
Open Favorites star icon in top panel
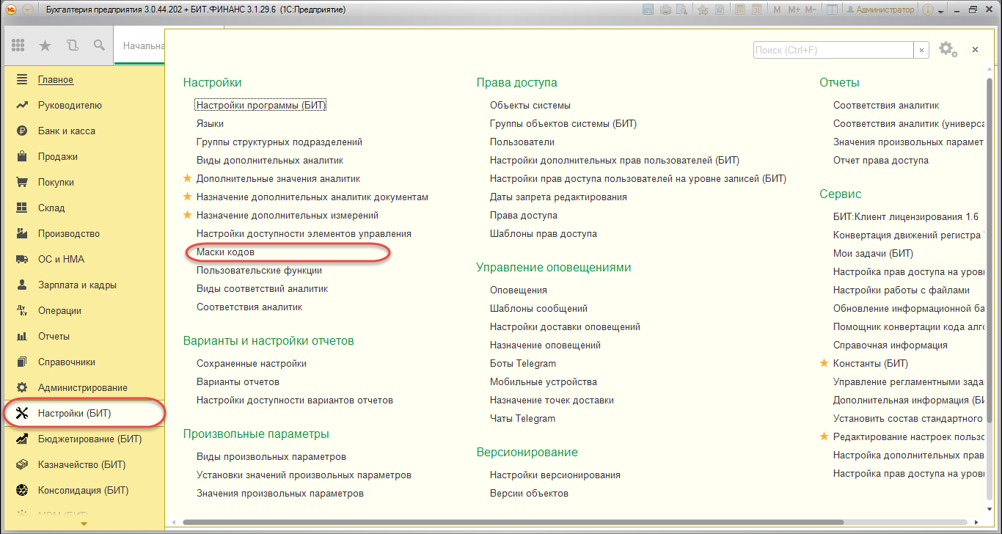45,45
